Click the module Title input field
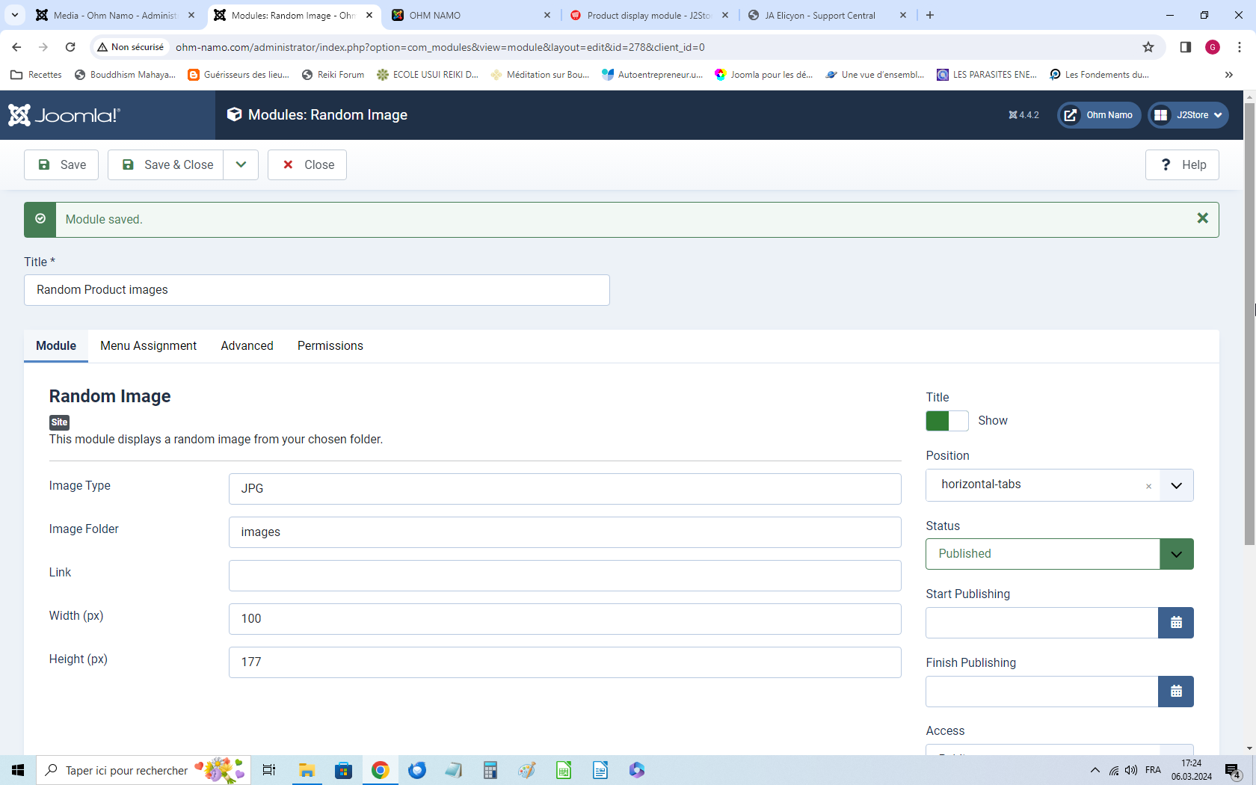The image size is (1256, 785). [317, 290]
